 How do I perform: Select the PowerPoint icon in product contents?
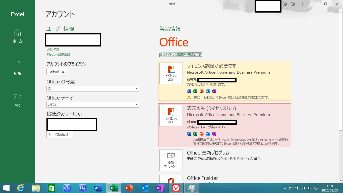[x=201, y=91]
